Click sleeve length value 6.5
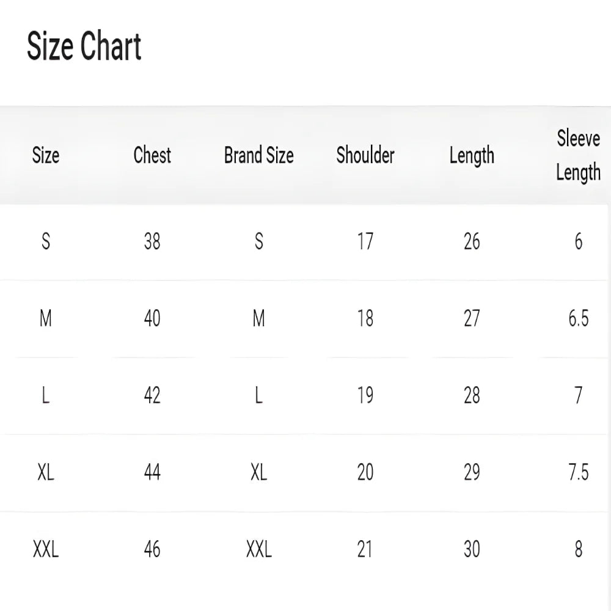 (578, 319)
